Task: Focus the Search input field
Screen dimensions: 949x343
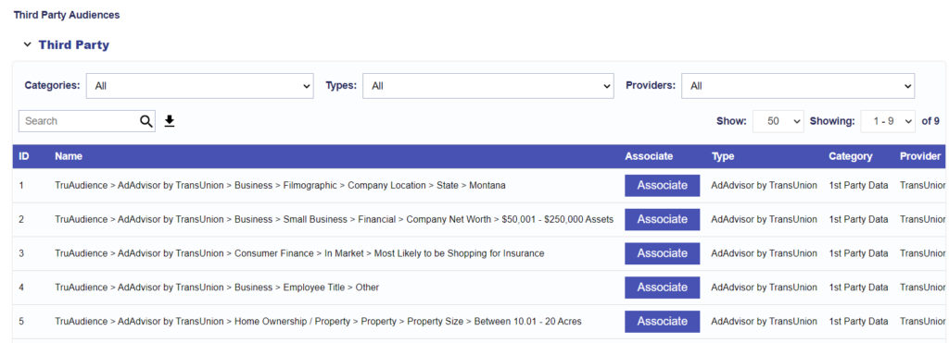Action: pos(80,121)
